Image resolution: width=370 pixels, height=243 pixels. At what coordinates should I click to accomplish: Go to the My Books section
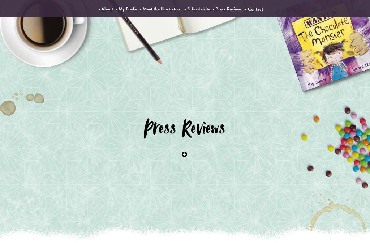click(128, 9)
